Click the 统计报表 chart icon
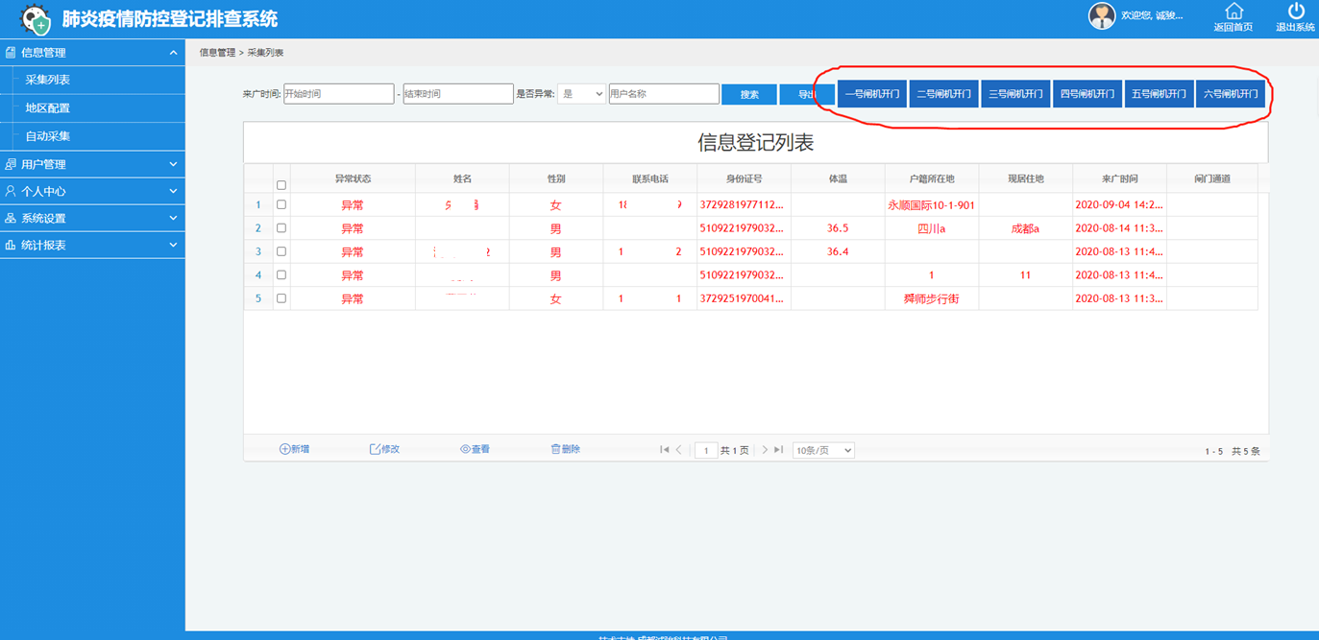The height and width of the screenshot is (640, 1319). 11,245
